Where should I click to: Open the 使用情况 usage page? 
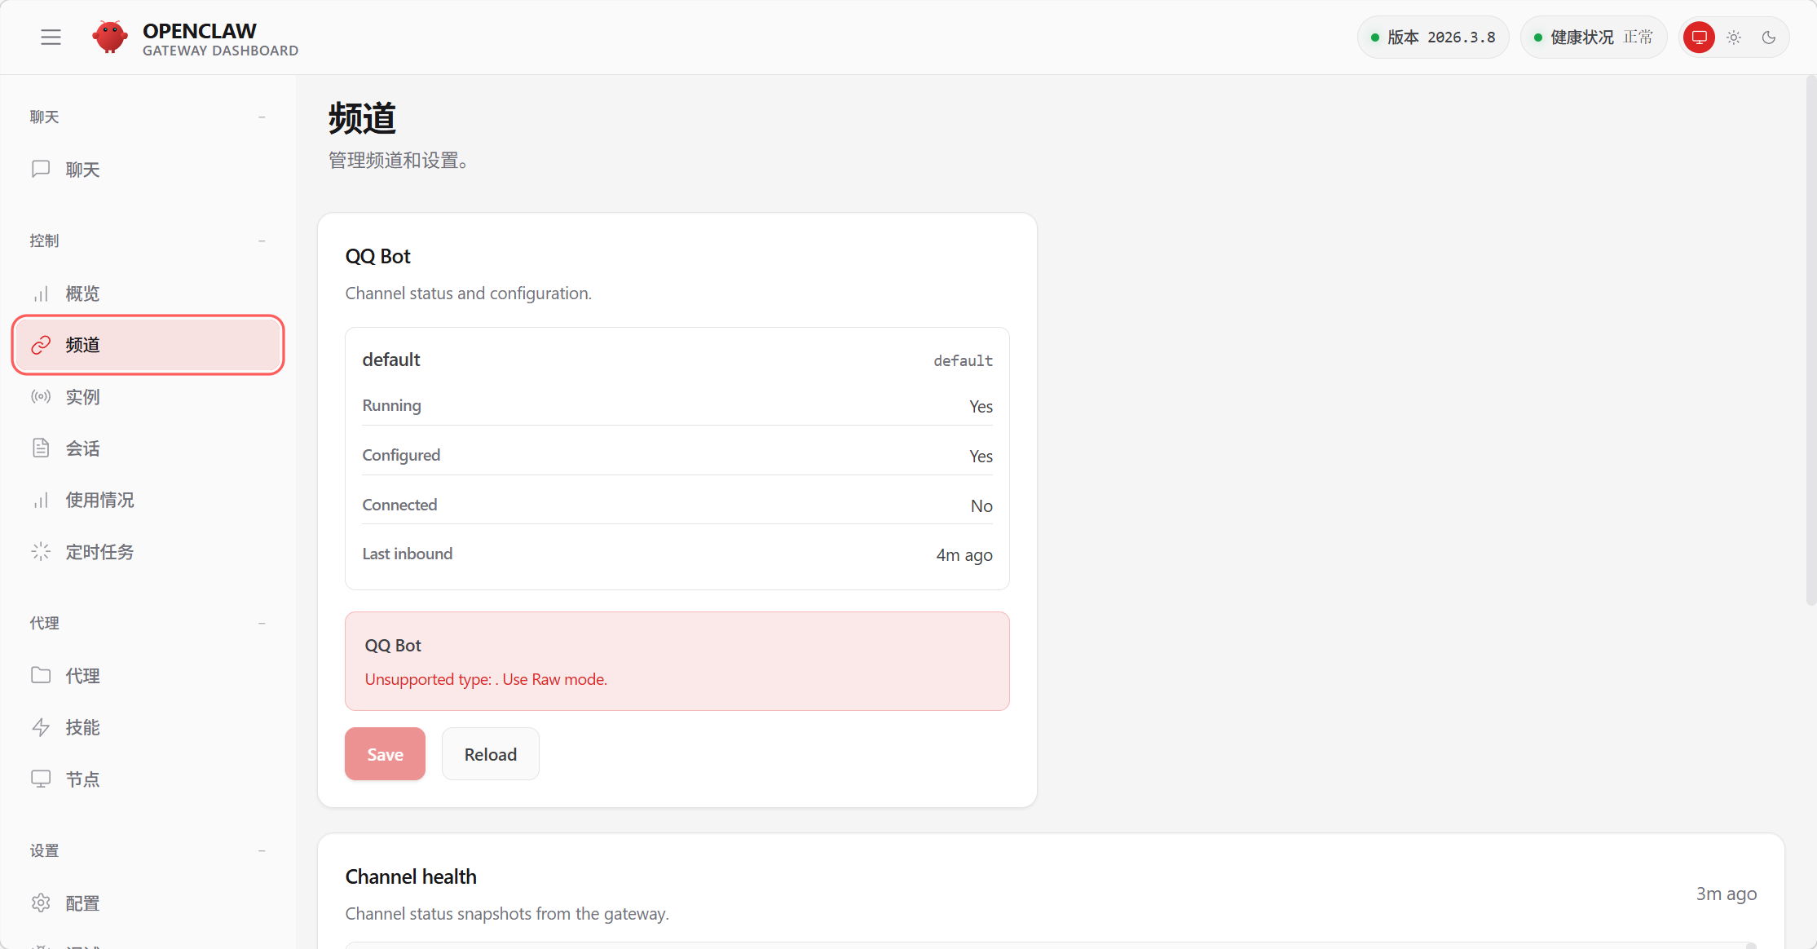tap(99, 500)
